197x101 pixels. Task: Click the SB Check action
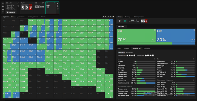[x=37, y=5]
